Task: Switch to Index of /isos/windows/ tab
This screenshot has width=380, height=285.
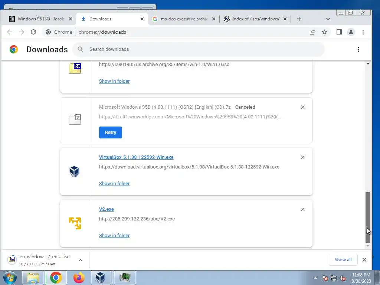Action: (255, 19)
